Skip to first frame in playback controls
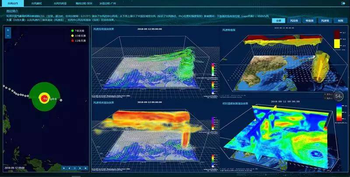 [64, 168]
